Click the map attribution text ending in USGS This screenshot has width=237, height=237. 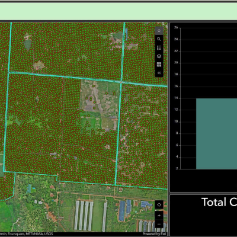27,234
